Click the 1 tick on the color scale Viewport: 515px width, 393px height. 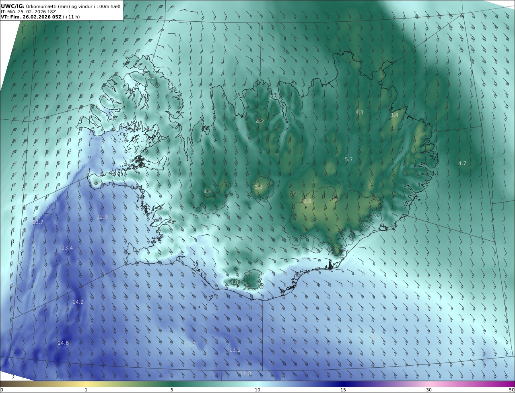86,390
